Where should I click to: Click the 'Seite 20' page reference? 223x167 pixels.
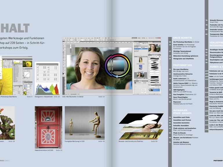pyautogui.click(x=57, y=97)
